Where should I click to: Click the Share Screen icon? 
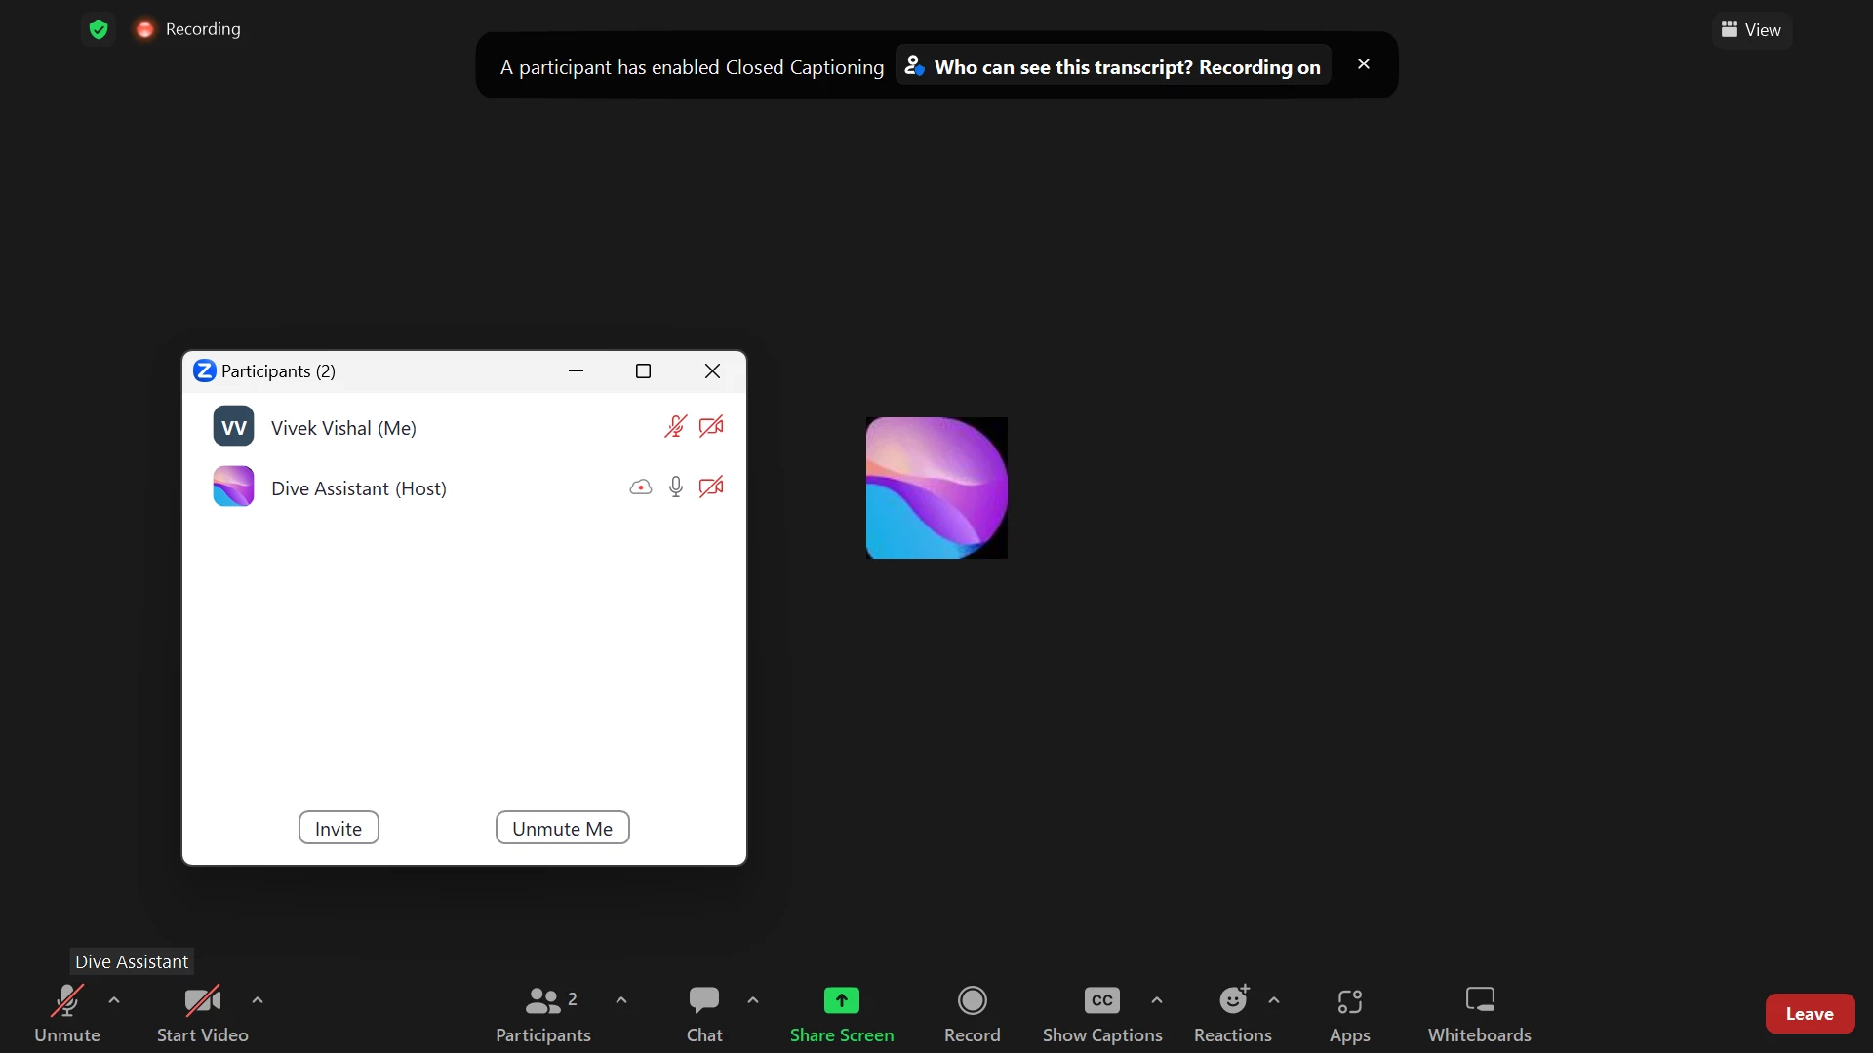pyautogui.click(x=841, y=1000)
